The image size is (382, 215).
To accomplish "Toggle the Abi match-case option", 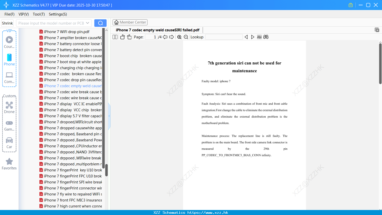I will [x=259, y=37].
